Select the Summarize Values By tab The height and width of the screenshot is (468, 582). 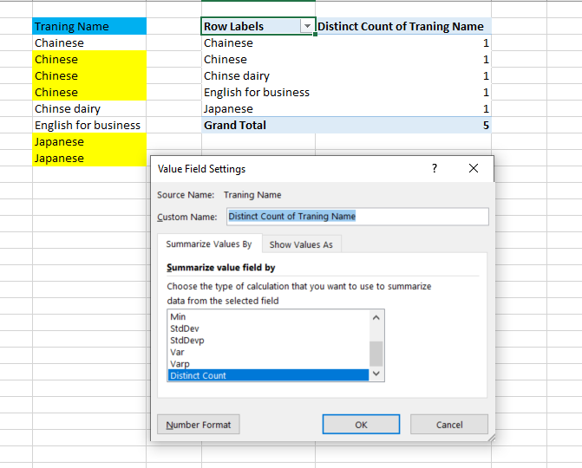tap(209, 244)
